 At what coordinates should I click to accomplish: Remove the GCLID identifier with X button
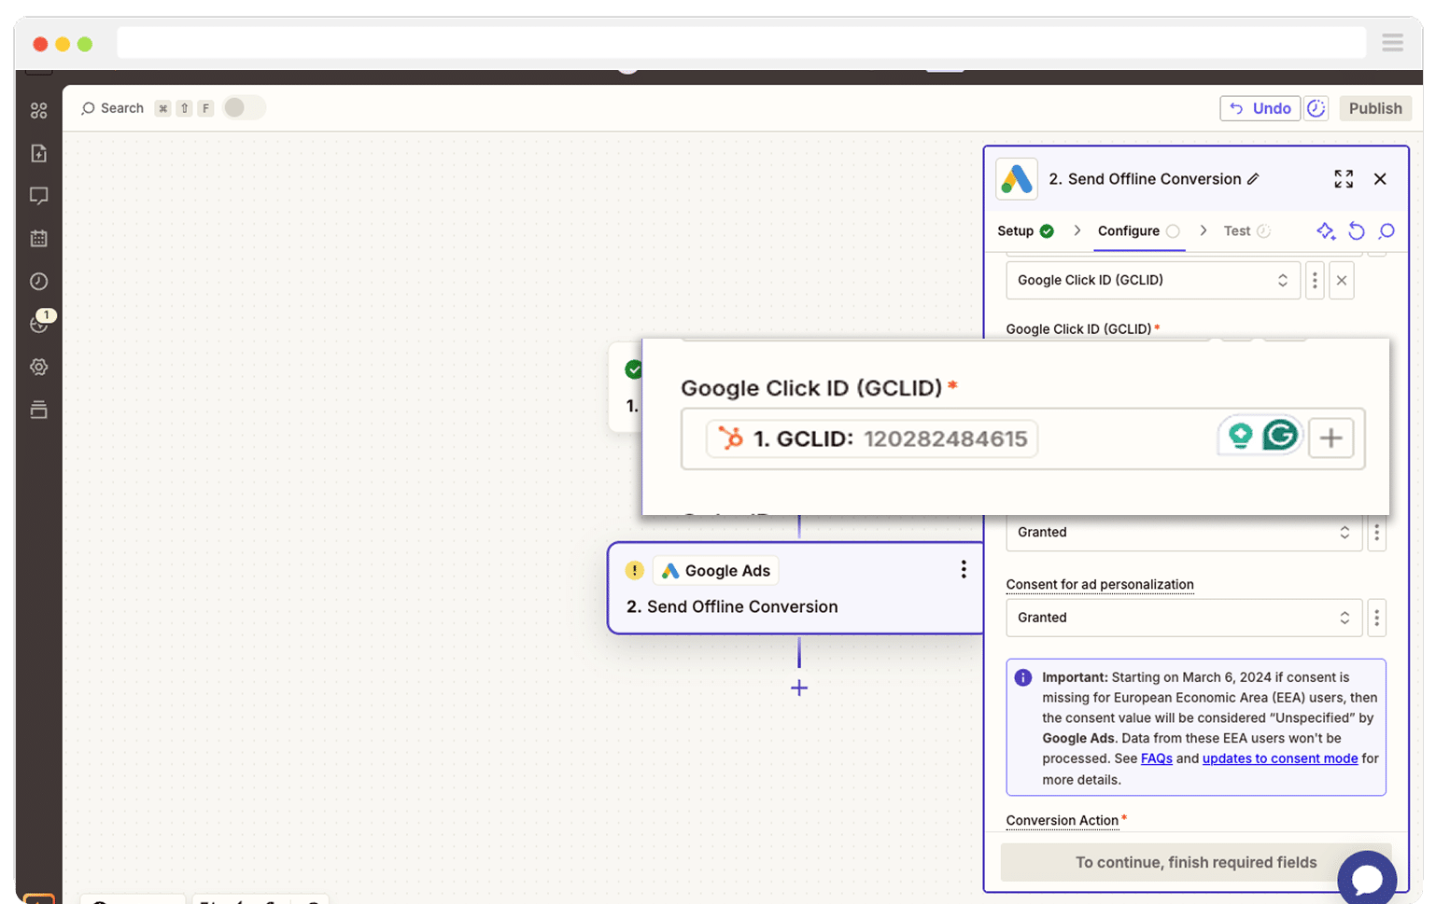(1342, 280)
